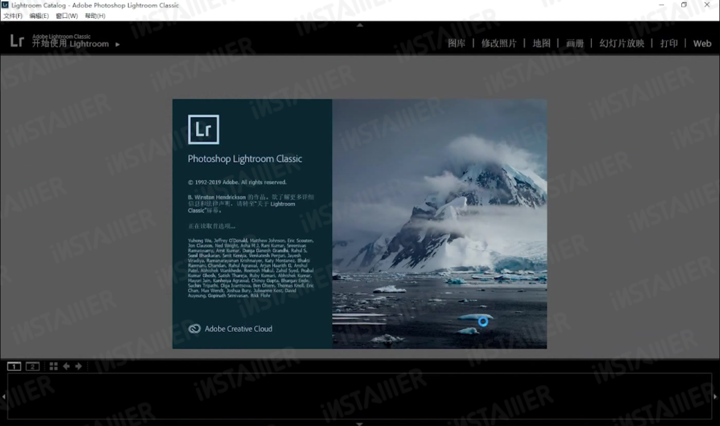Switch to the 图库 module
The height and width of the screenshot is (426, 720).
[x=457, y=43]
